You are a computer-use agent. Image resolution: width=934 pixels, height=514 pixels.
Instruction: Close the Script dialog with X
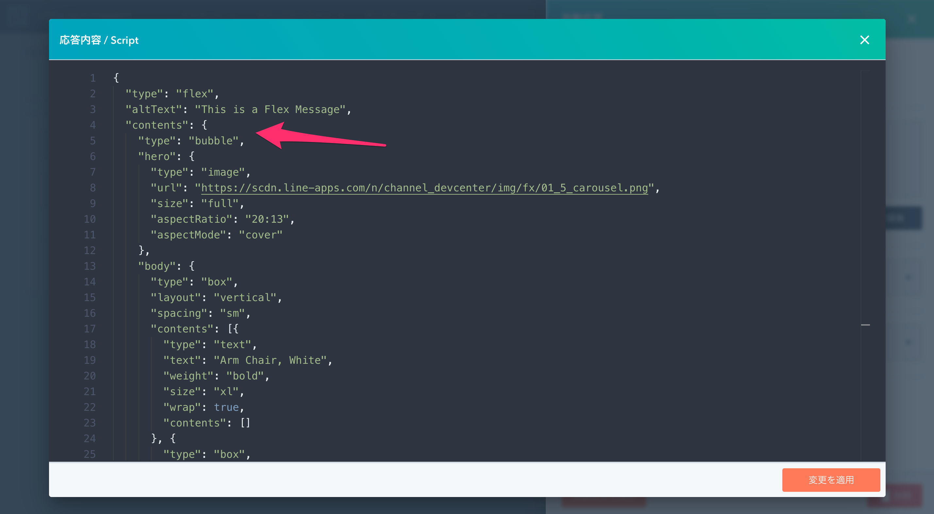click(x=864, y=40)
